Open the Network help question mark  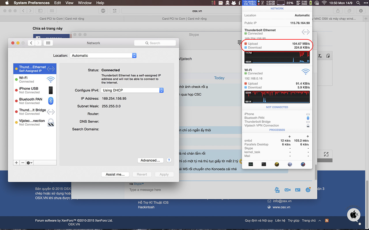tap(169, 160)
